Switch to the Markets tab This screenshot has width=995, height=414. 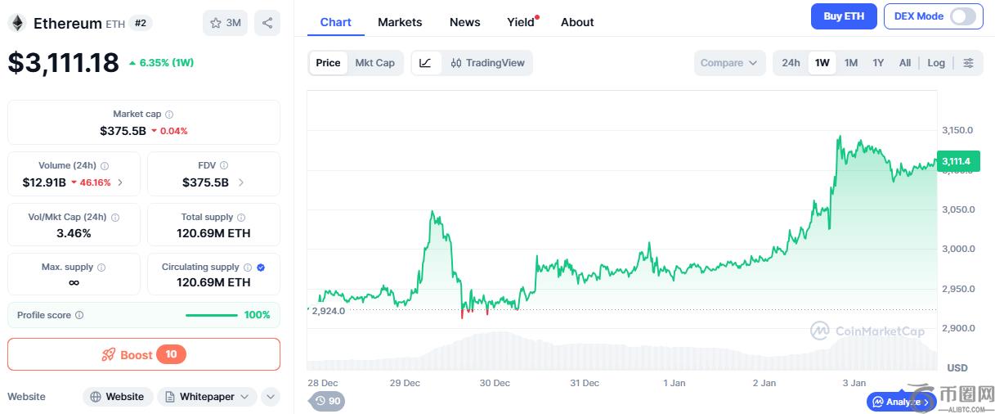400,22
